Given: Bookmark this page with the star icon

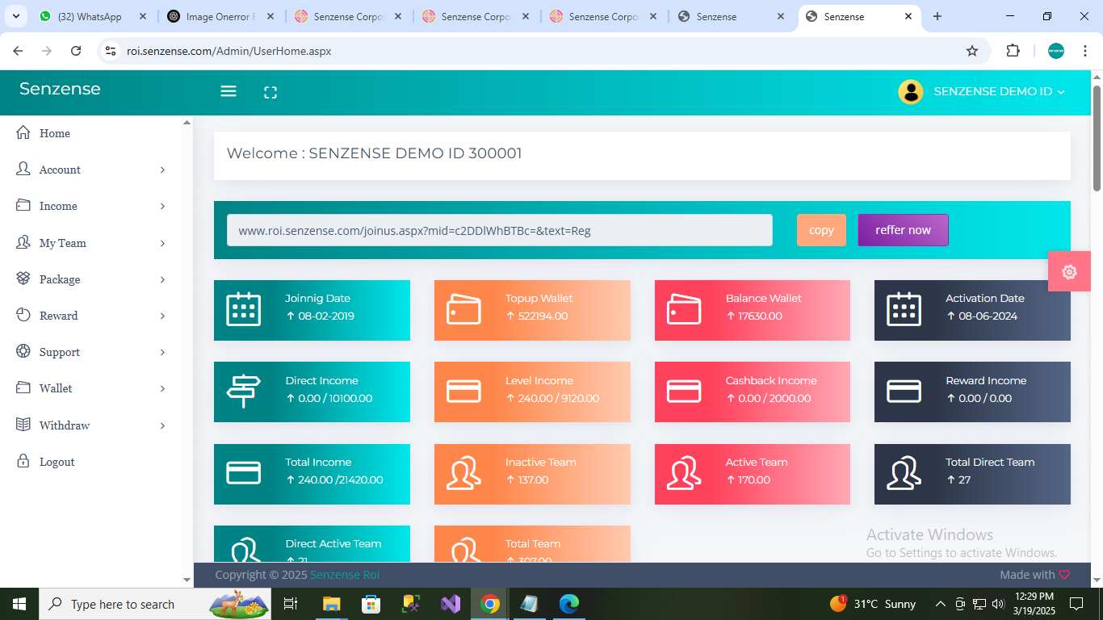Looking at the screenshot, I should tap(972, 51).
